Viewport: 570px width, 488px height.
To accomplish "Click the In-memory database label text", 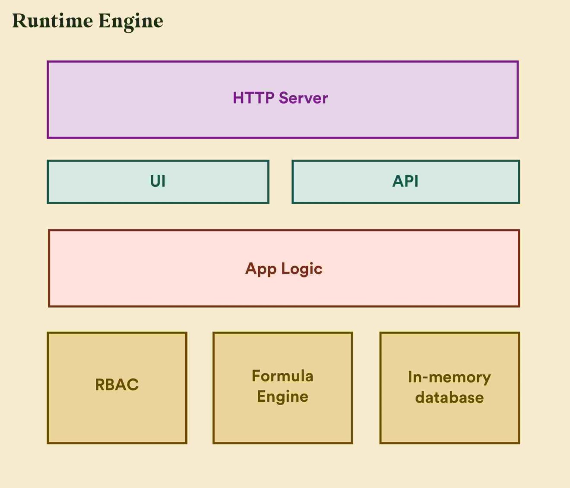I will [x=449, y=387].
